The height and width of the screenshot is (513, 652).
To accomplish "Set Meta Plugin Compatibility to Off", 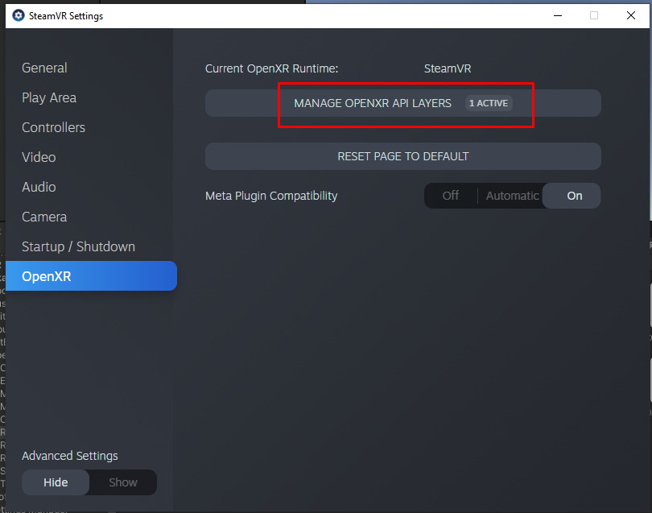I will pos(451,195).
